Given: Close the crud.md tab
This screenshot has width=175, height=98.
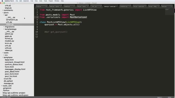Looking at the screenshot, I should [x=46, y=7].
